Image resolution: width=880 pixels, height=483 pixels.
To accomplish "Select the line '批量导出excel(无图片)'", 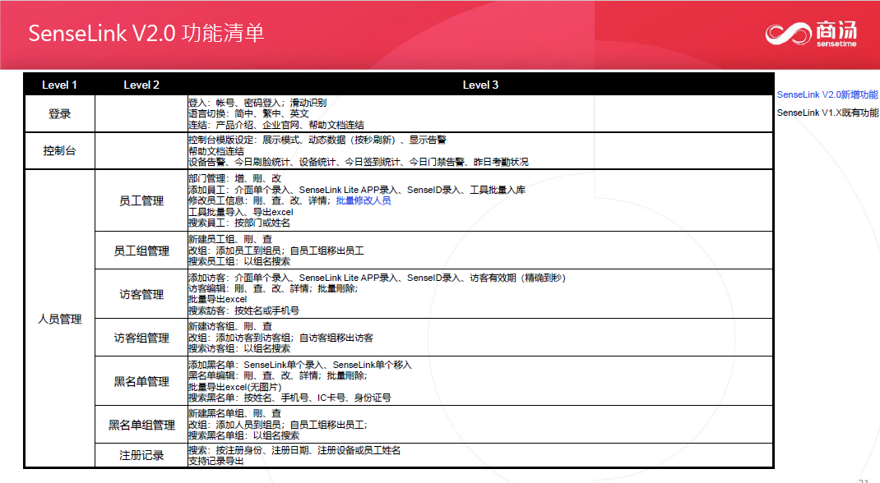I will (x=234, y=387).
